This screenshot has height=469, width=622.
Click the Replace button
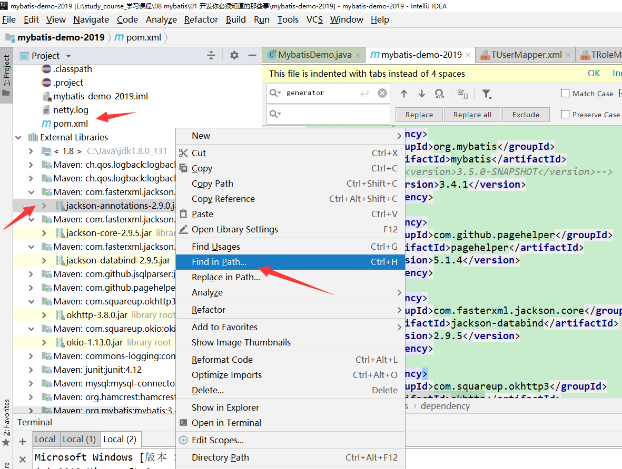tap(419, 115)
